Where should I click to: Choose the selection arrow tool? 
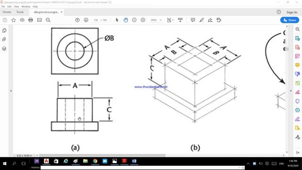[x=117, y=20]
